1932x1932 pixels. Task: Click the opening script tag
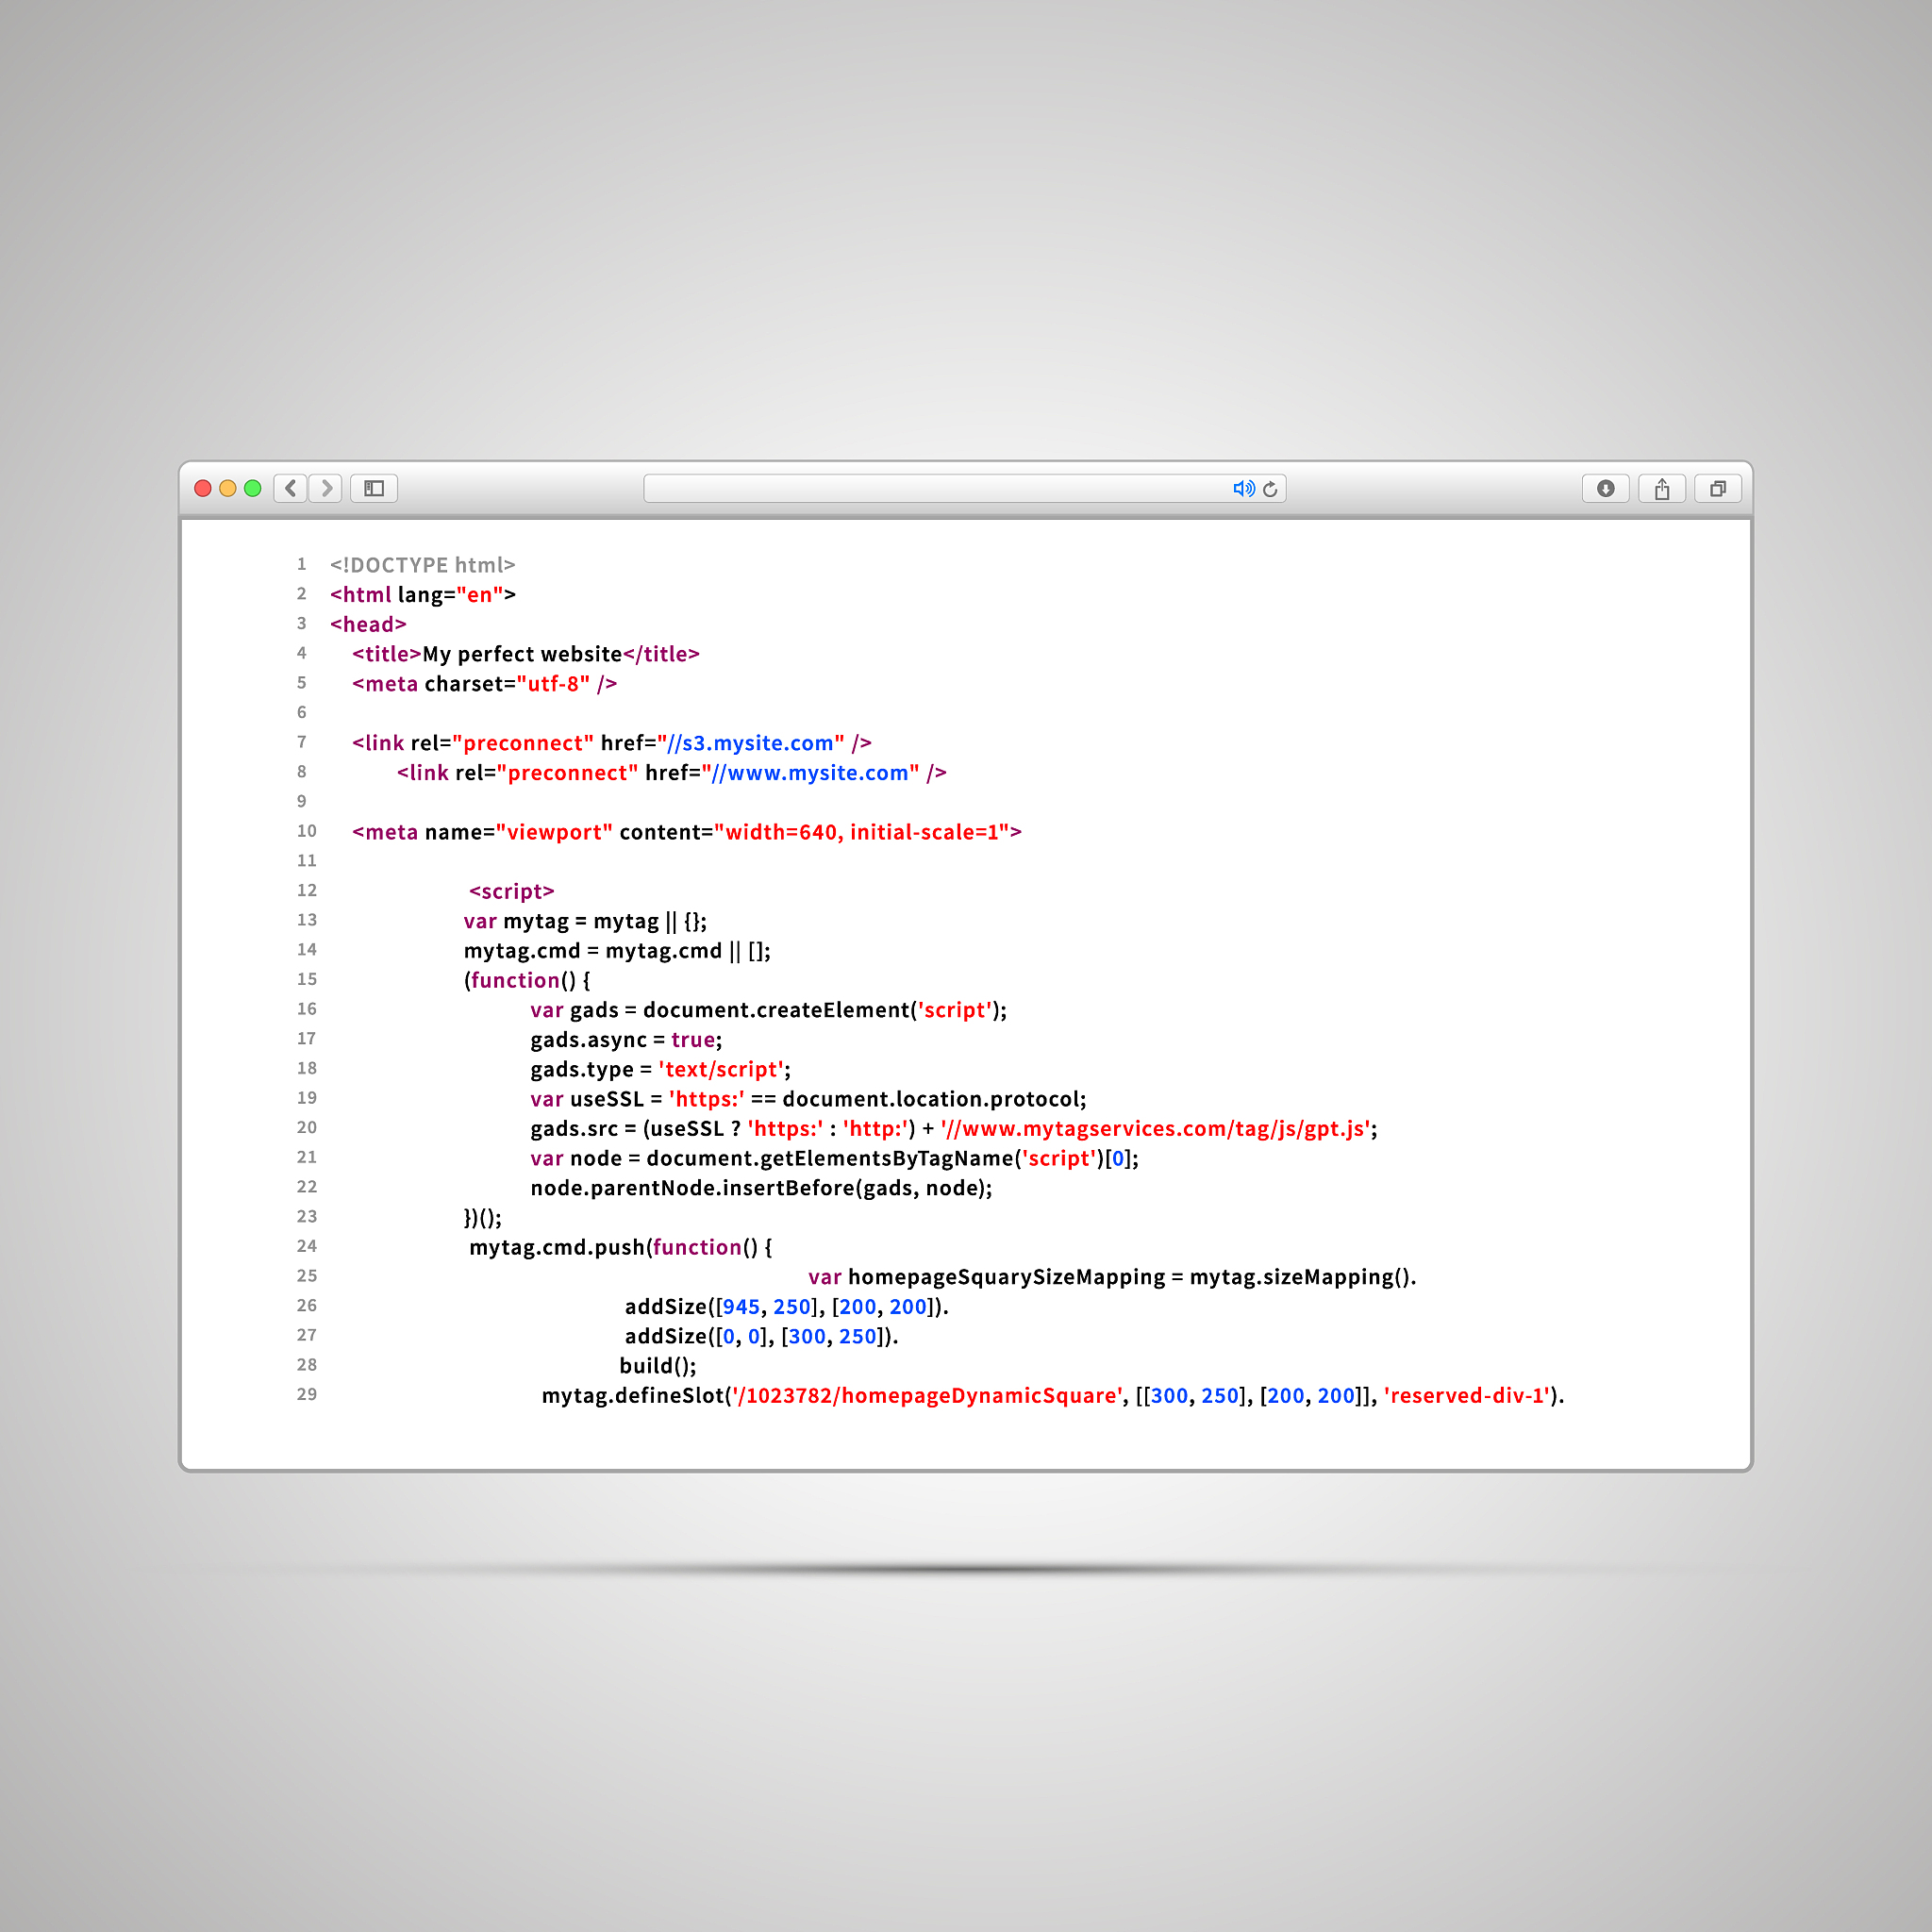(511, 891)
